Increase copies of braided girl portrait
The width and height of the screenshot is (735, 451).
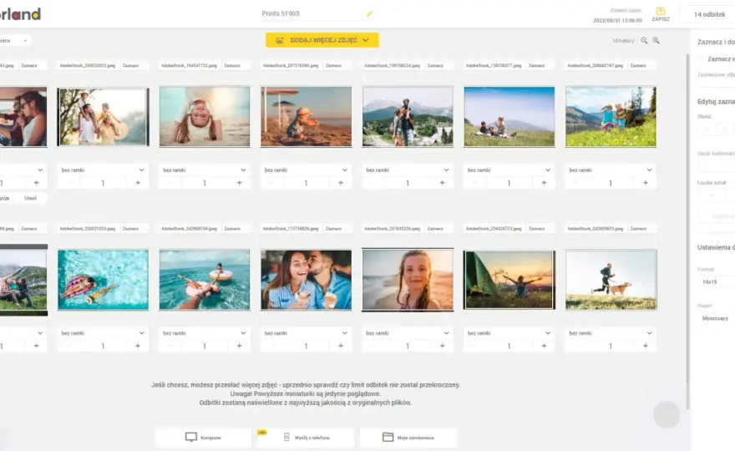tap(443, 346)
